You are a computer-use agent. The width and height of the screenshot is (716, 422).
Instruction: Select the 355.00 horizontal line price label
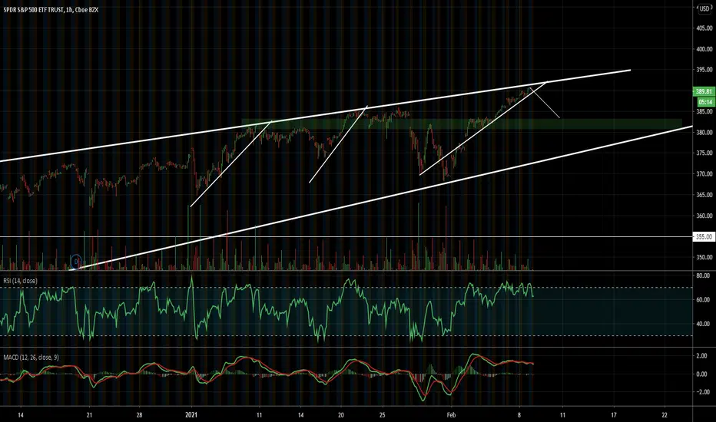point(704,237)
